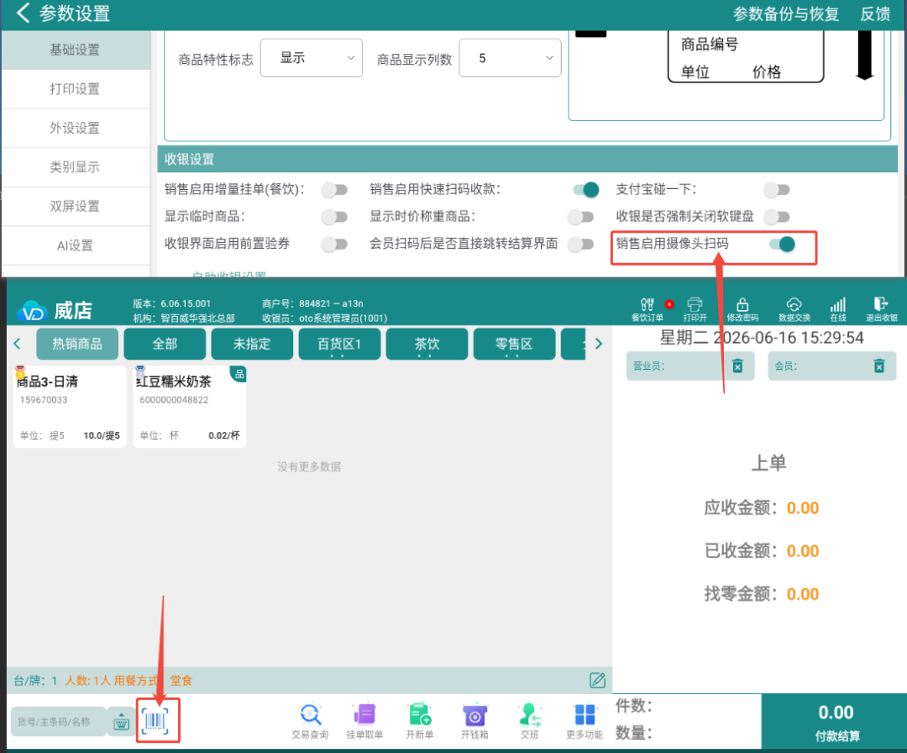Select 零售区 category tab
907x753 pixels.
tap(514, 344)
